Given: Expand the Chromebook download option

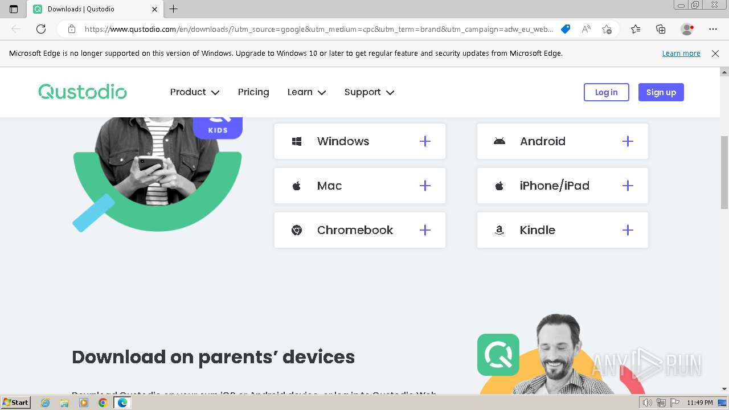Looking at the screenshot, I should click(425, 230).
